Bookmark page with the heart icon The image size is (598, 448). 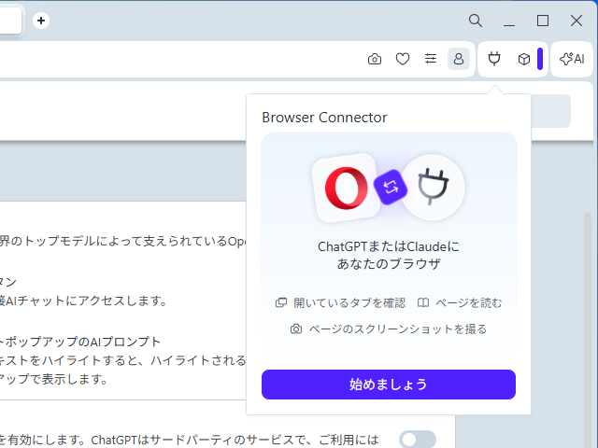click(403, 59)
